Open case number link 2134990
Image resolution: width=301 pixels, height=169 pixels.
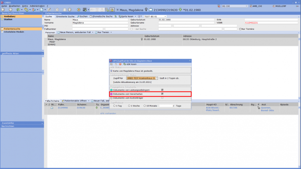pos(62,108)
